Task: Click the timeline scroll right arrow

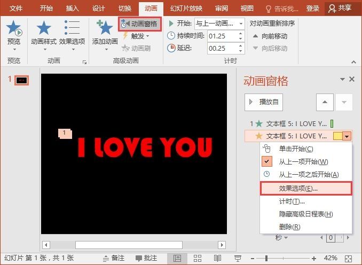Action: click(348, 238)
